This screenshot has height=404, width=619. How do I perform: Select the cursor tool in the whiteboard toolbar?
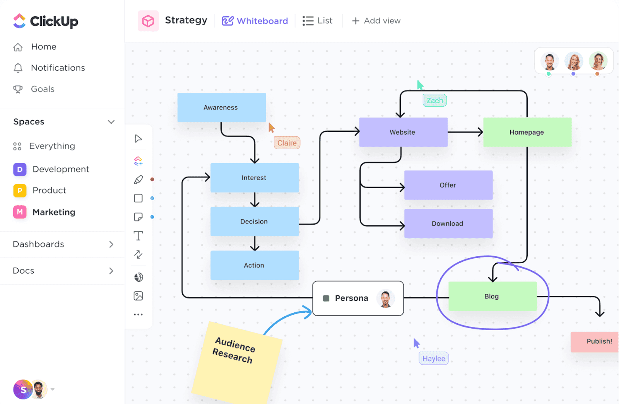[138, 138]
